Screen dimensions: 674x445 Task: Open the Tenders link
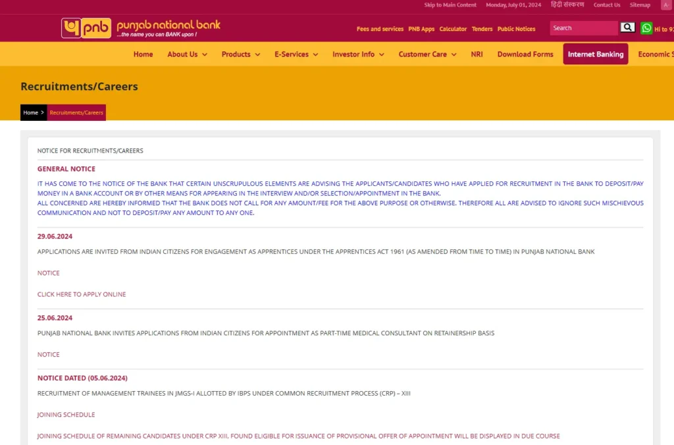[482, 29]
